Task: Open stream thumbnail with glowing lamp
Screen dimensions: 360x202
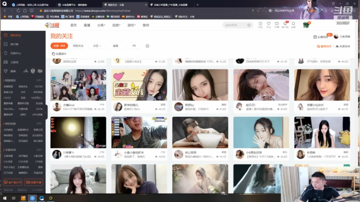Action: pyautogui.click(x=78, y=132)
